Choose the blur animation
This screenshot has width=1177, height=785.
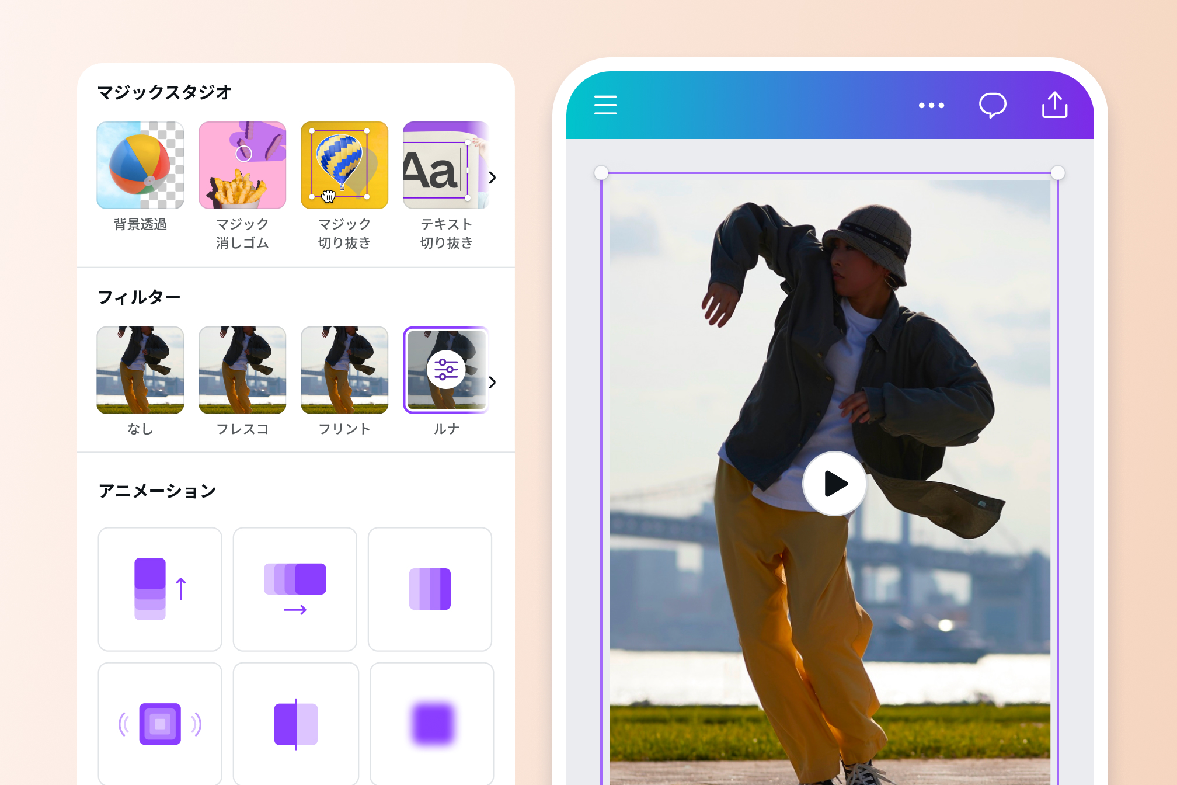click(x=432, y=724)
